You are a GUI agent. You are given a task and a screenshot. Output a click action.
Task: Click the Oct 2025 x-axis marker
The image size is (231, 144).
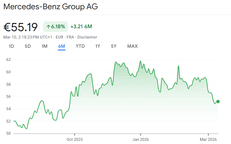click(75, 139)
